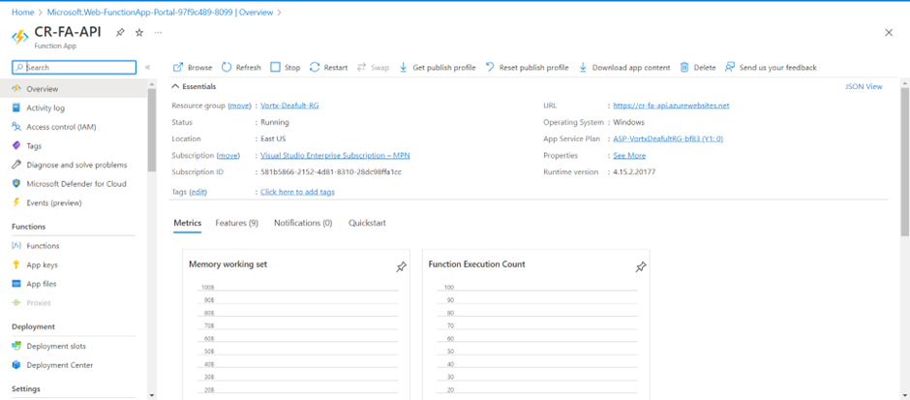Open JSON View link
Screen dimensions: 910x400
point(864,87)
